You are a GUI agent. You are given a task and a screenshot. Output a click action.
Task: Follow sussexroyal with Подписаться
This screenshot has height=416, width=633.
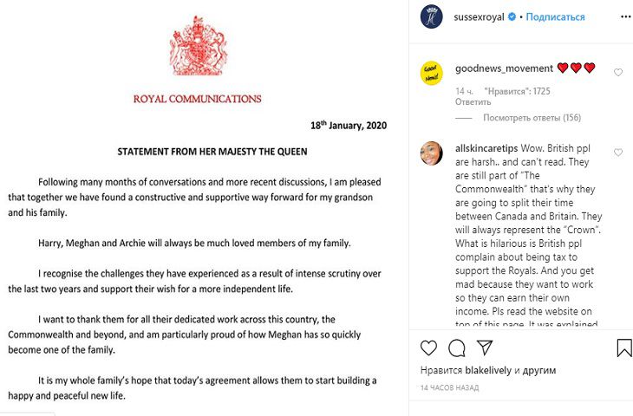tap(555, 17)
